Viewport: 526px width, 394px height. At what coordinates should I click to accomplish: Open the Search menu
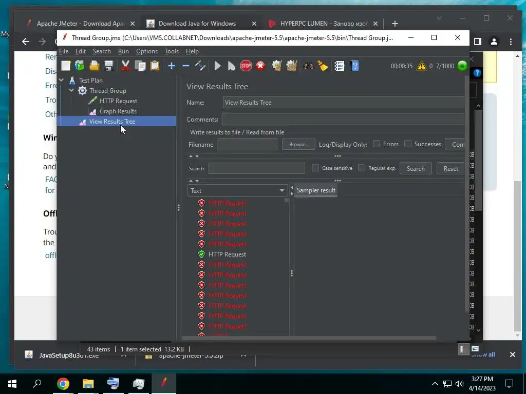tap(102, 51)
